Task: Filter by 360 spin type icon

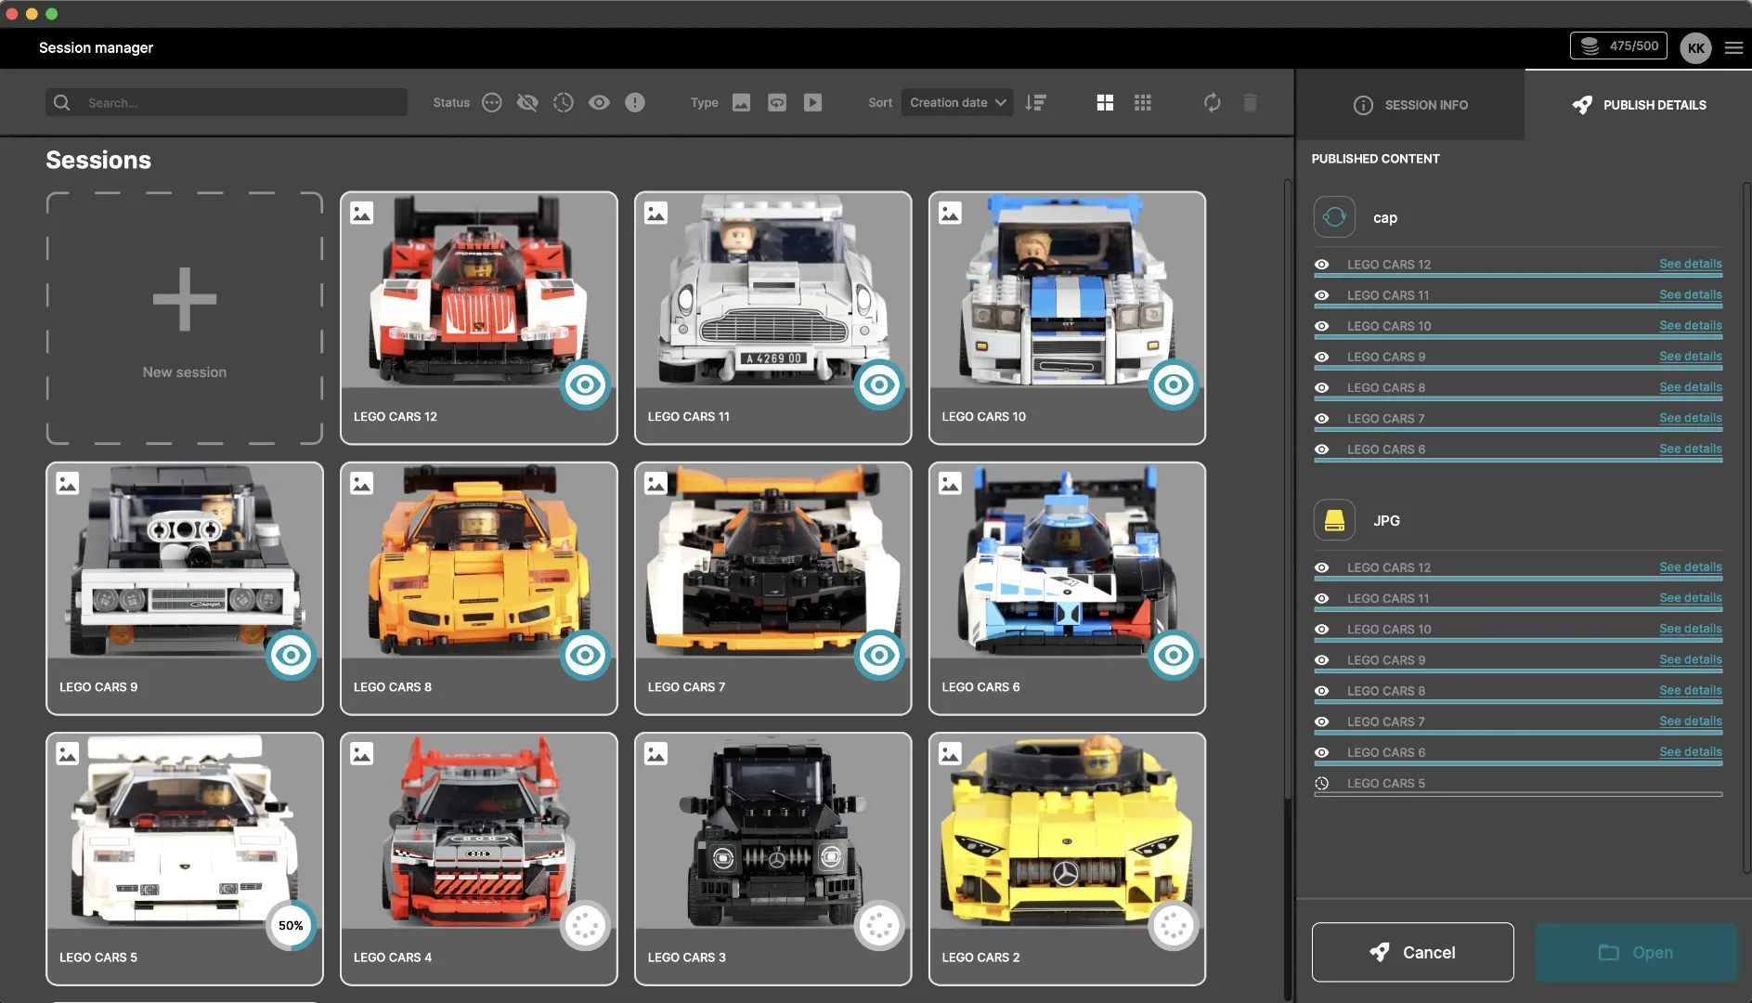Action: click(777, 103)
